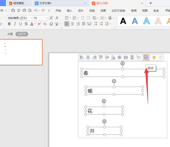The image size is (170, 147).
Task: Apply superscript formatting
Action: 39,24
